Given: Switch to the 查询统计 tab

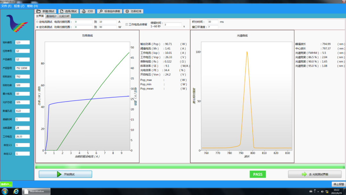Looking at the screenshot, I should click(51, 16).
